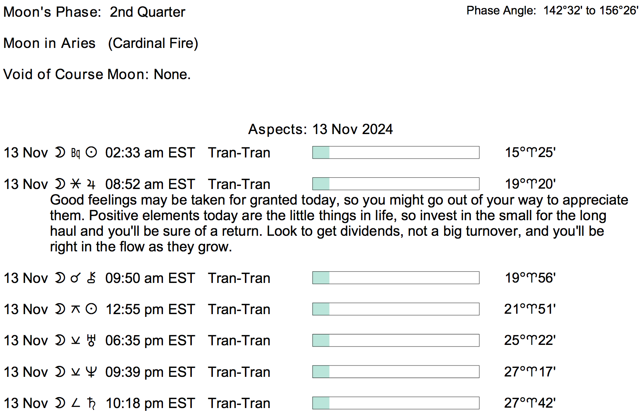Click the conjunction symbol beside Chiron
644x417 pixels.
[76, 278]
